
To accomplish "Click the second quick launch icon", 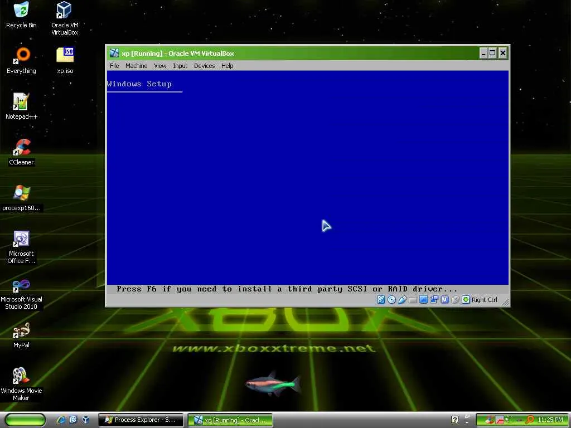I will [x=73, y=419].
